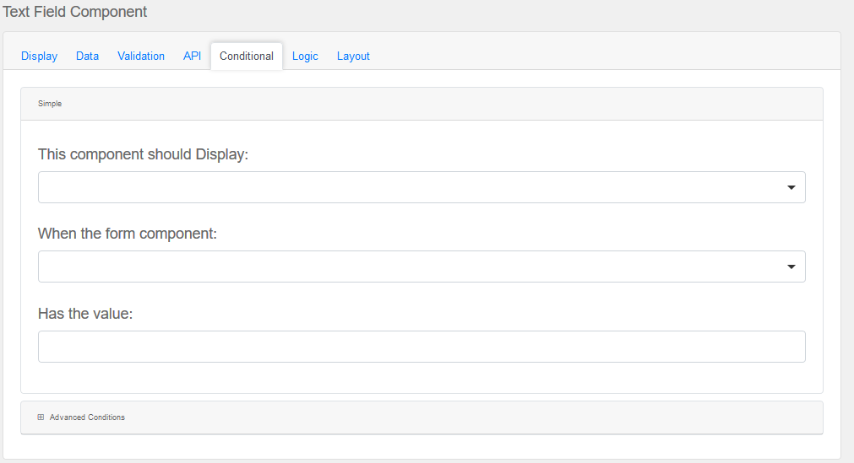This screenshot has width=854, height=463.
Task: Focus the 'Has the value' text input
Action: (421, 347)
